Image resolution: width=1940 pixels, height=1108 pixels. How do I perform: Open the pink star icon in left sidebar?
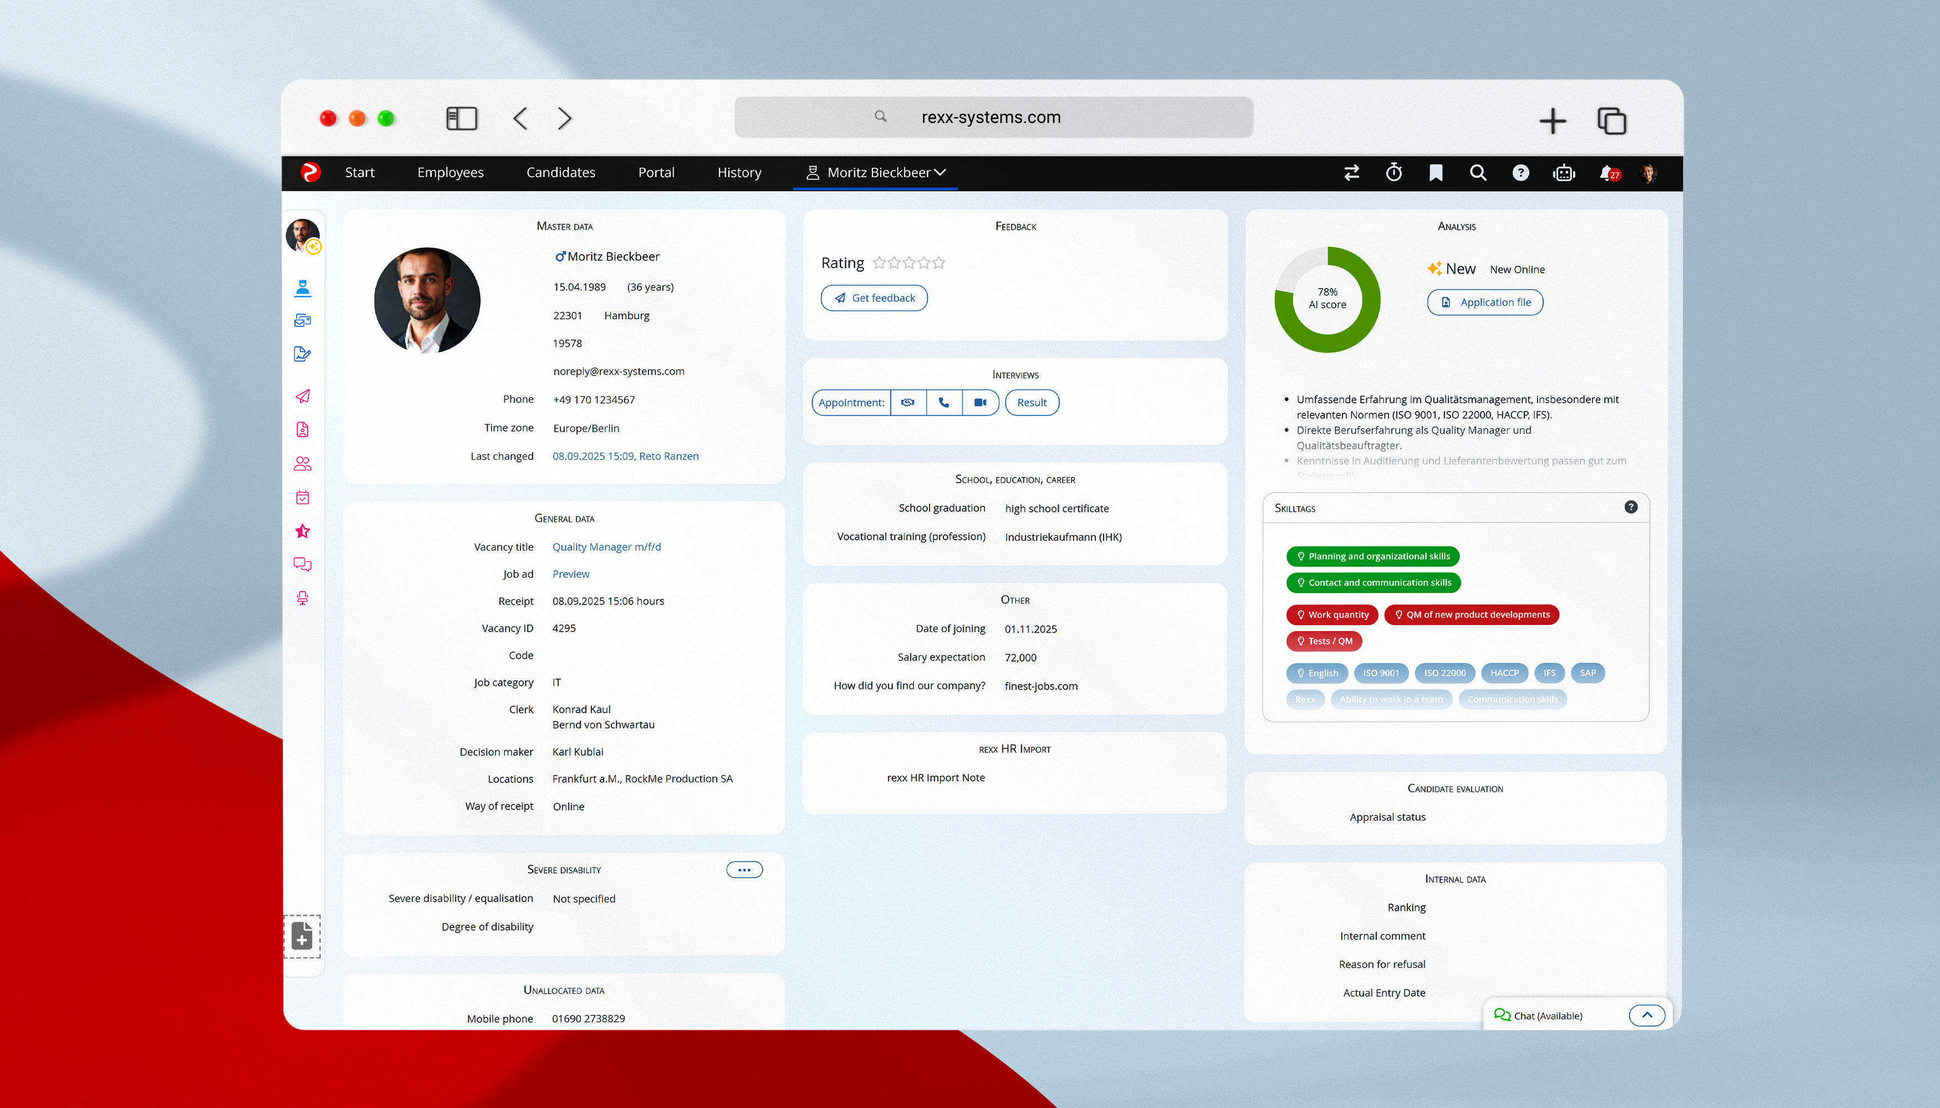pos(302,531)
